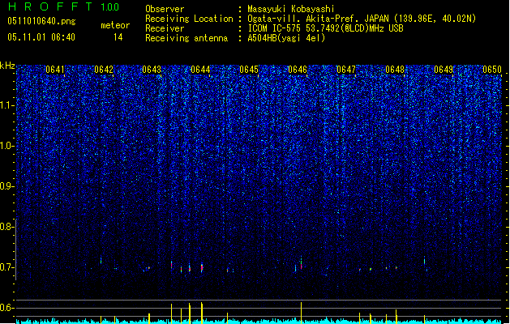Image resolution: width=510 pixels, height=324 pixels.
Task: Click the 0.6 kHz axis label
Action: [7, 308]
